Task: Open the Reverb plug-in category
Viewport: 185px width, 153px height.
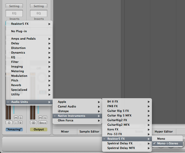Action: [29, 85]
